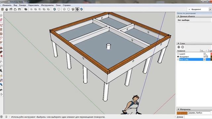This screenshot has height=119, width=212.
Task: Select the red freehand Line tool
Action: [x=1, y=25]
